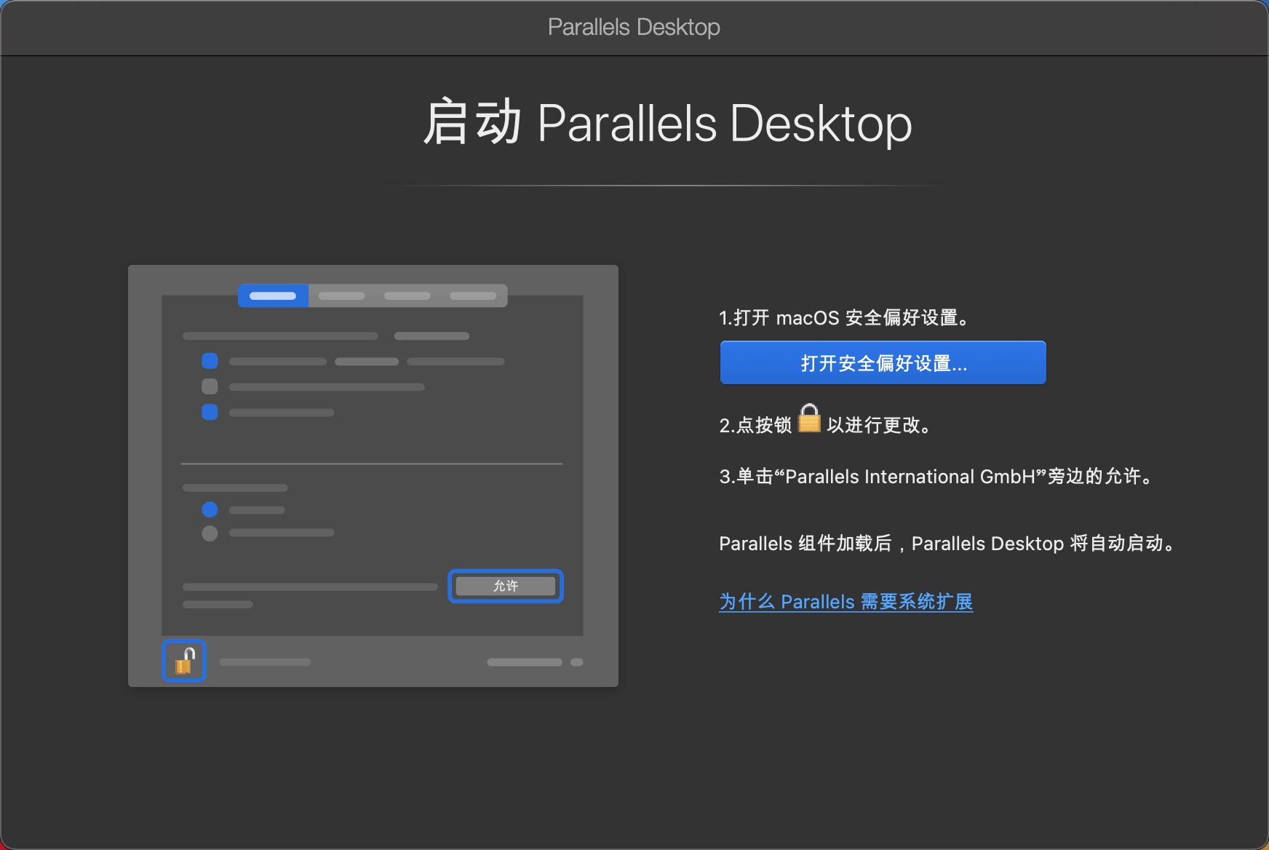This screenshot has width=1269, height=850.
Task: Select the last gray tab in the illustration
Action: 473,295
